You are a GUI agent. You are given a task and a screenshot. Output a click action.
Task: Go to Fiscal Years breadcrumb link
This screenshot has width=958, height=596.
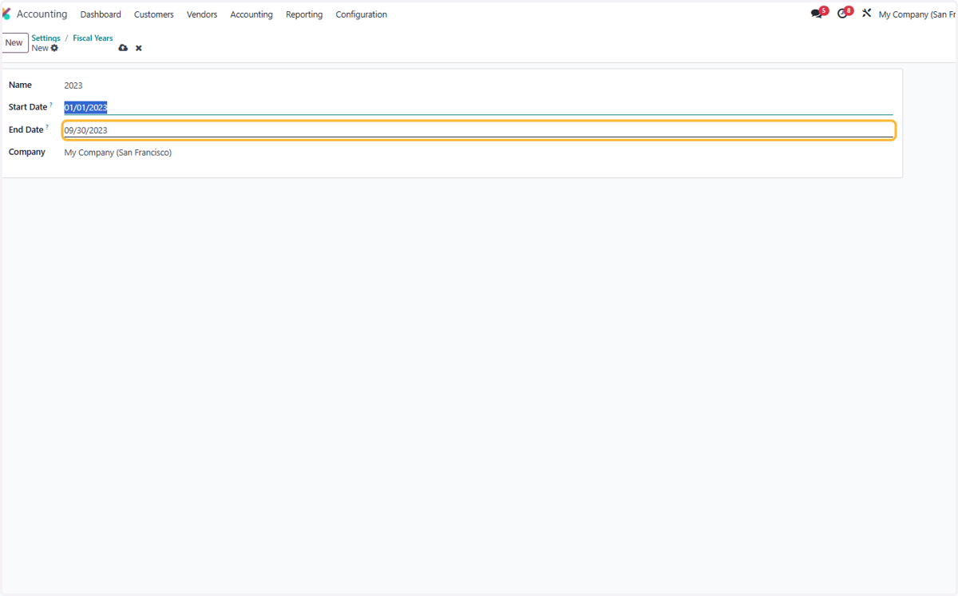coord(93,38)
